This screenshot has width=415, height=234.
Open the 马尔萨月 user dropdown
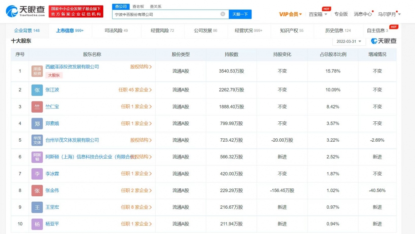pyautogui.click(x=389, y=14)
